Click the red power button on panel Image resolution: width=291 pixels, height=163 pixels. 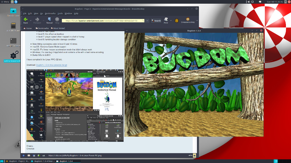click(x=289, y=2)
